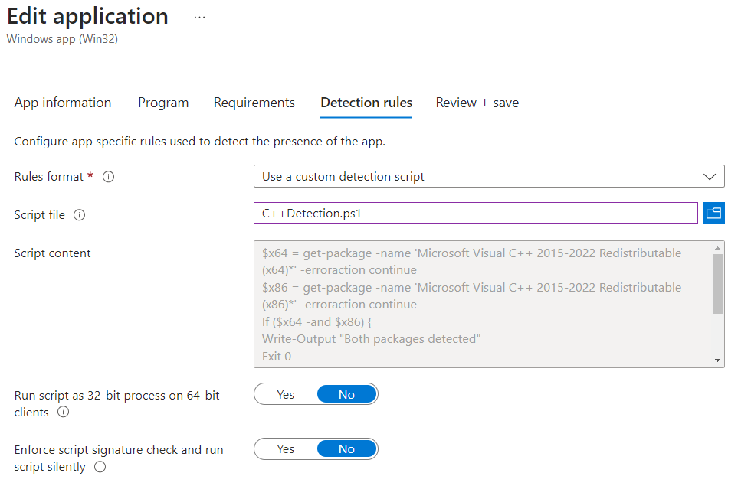Screen dimensions: 751x486
Task: Open the Program tab
Action: pyautogui.click(x=163, y=103)
